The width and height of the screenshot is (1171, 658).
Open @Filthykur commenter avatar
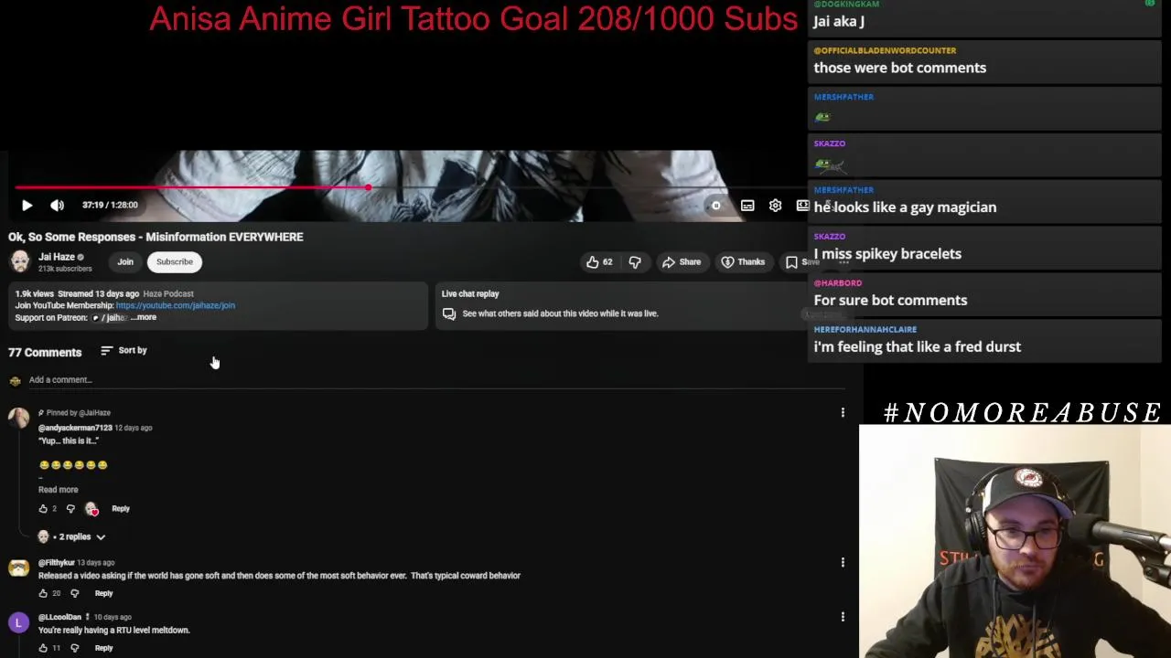tap(18, 568)
